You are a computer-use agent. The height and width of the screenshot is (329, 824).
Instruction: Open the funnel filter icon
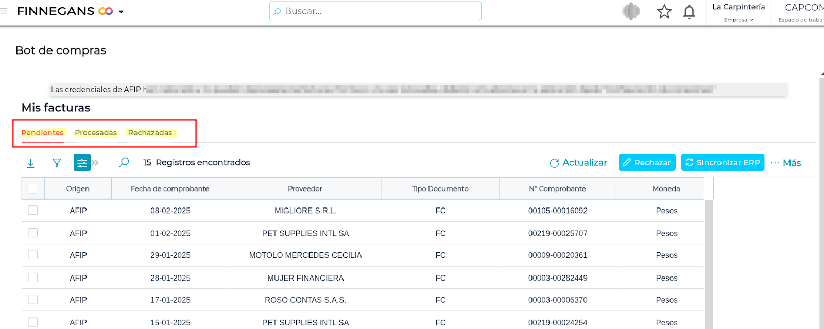click(x=57, y=163)
